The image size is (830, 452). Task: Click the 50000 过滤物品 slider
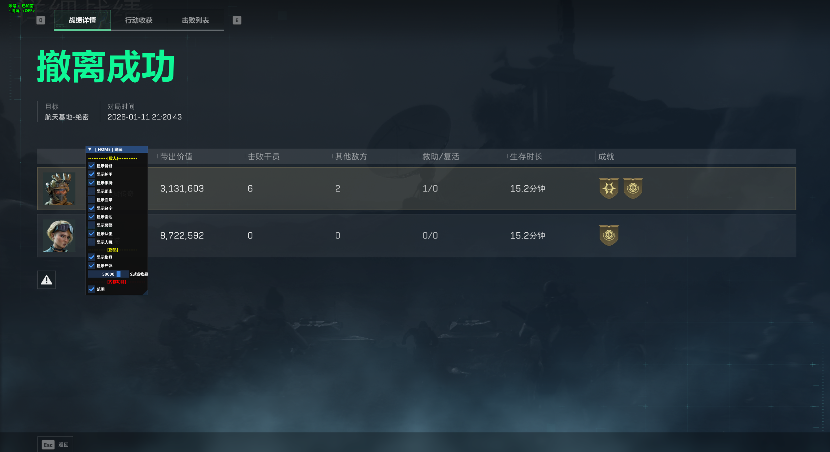[x=108, y=274]
